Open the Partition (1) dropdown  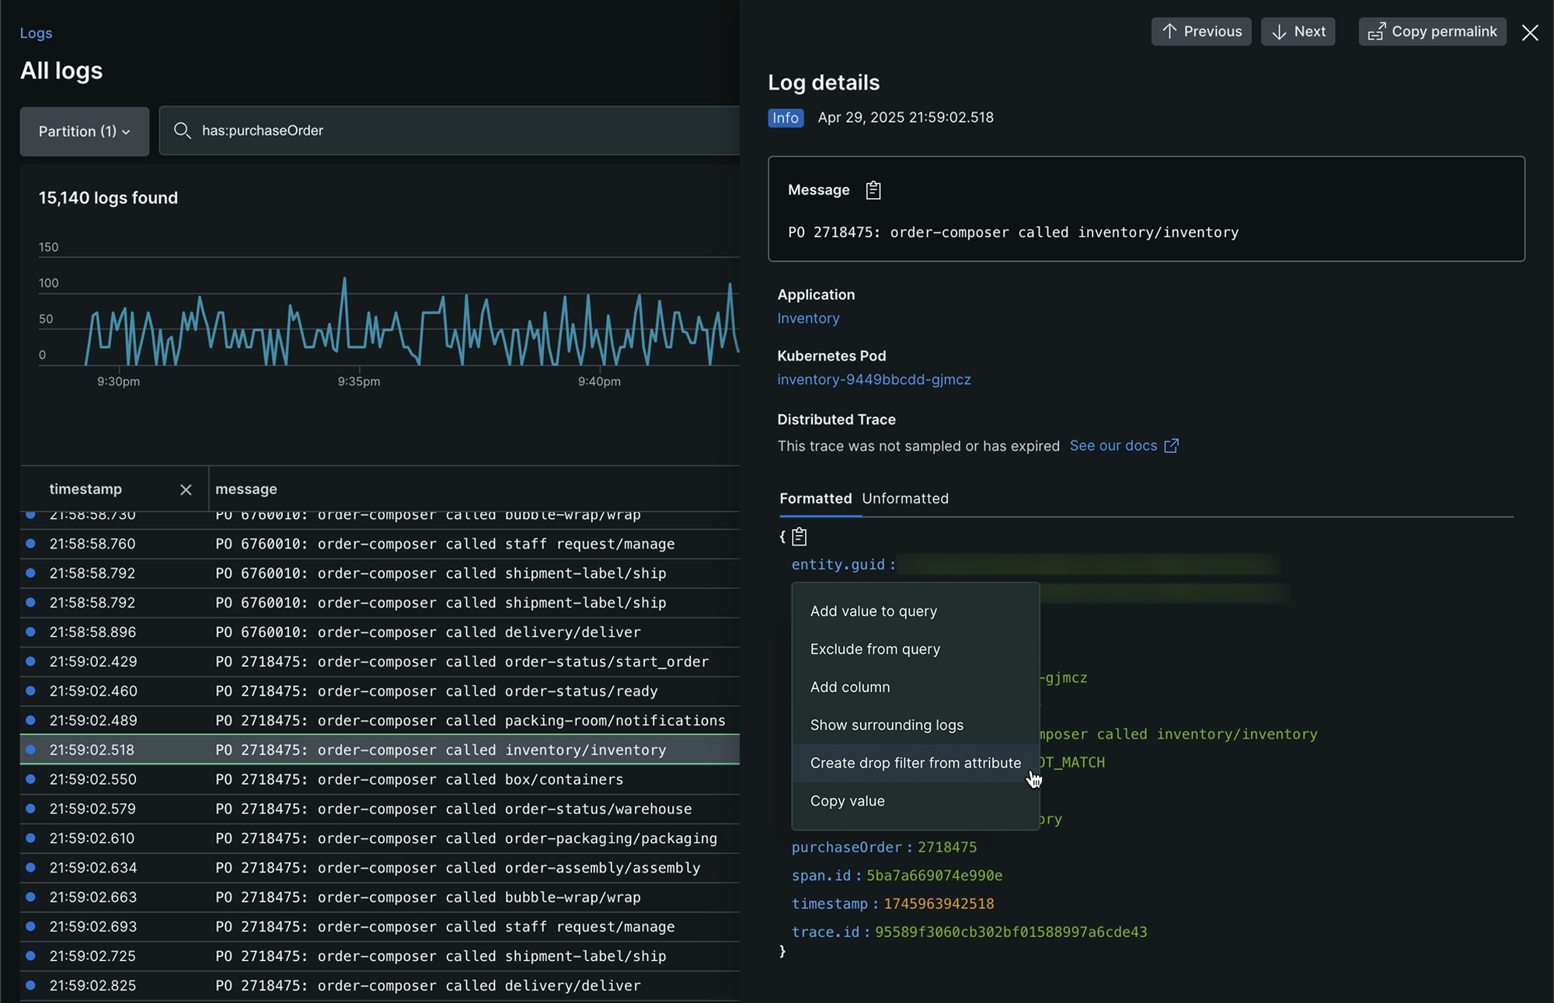84,131
